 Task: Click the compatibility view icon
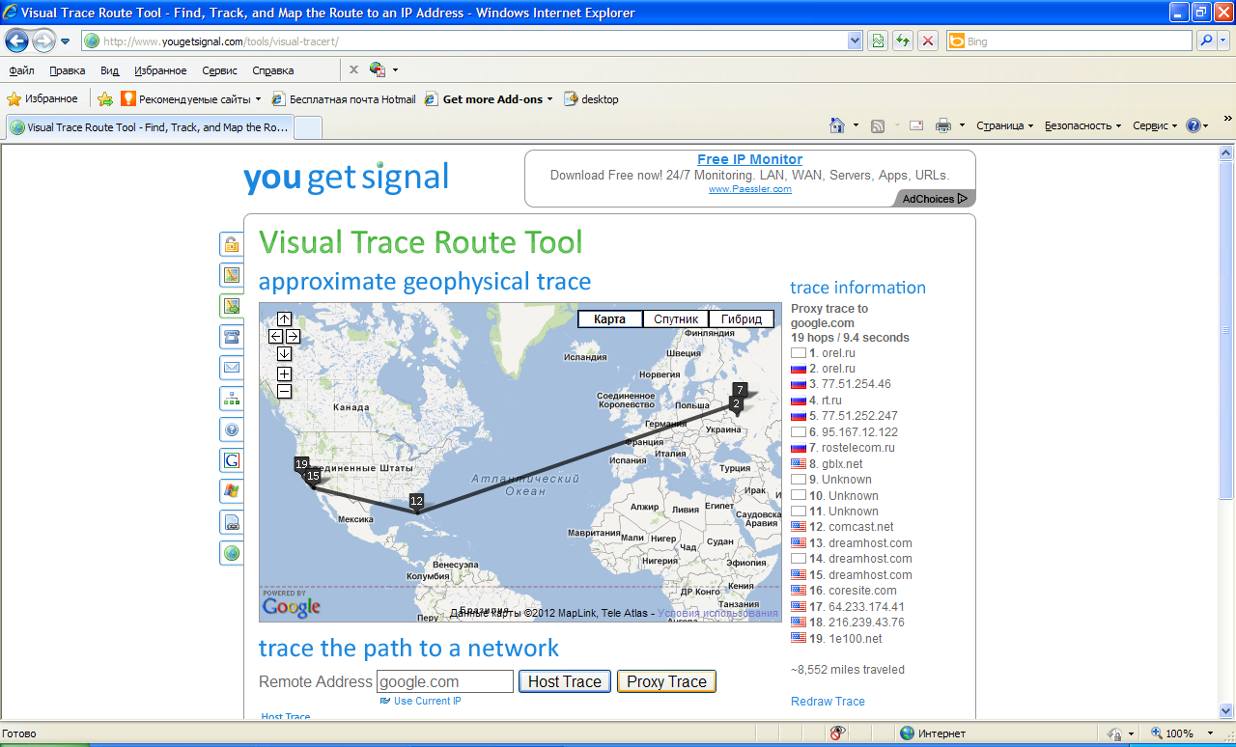(878, 41)
